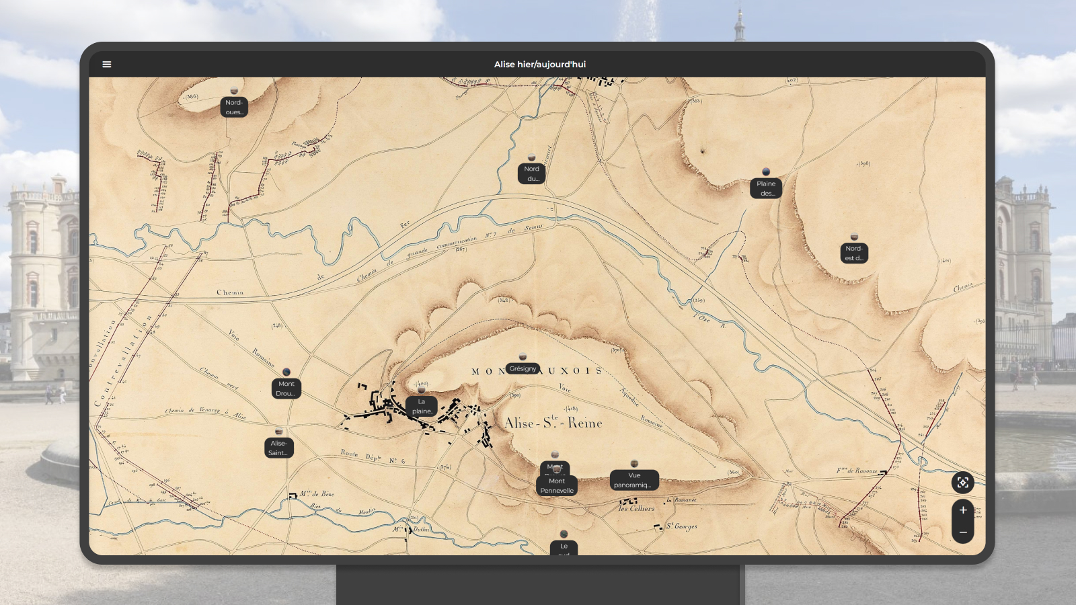Select the "La plaine.." marker
Image resolution: width=1076 pixels, height=605 pixels.
422,406
